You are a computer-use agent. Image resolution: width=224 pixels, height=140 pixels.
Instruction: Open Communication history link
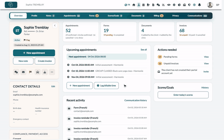click(x=136, y=101)
